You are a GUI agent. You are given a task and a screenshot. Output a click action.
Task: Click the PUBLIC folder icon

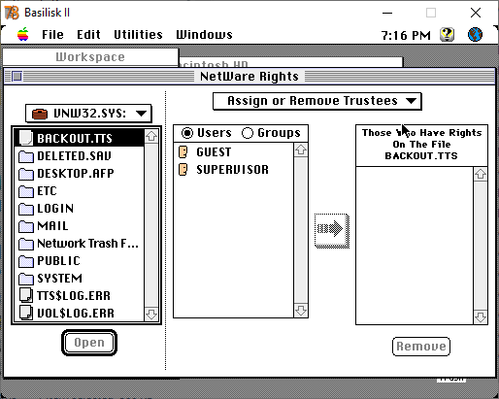click(x=26, y=261)
